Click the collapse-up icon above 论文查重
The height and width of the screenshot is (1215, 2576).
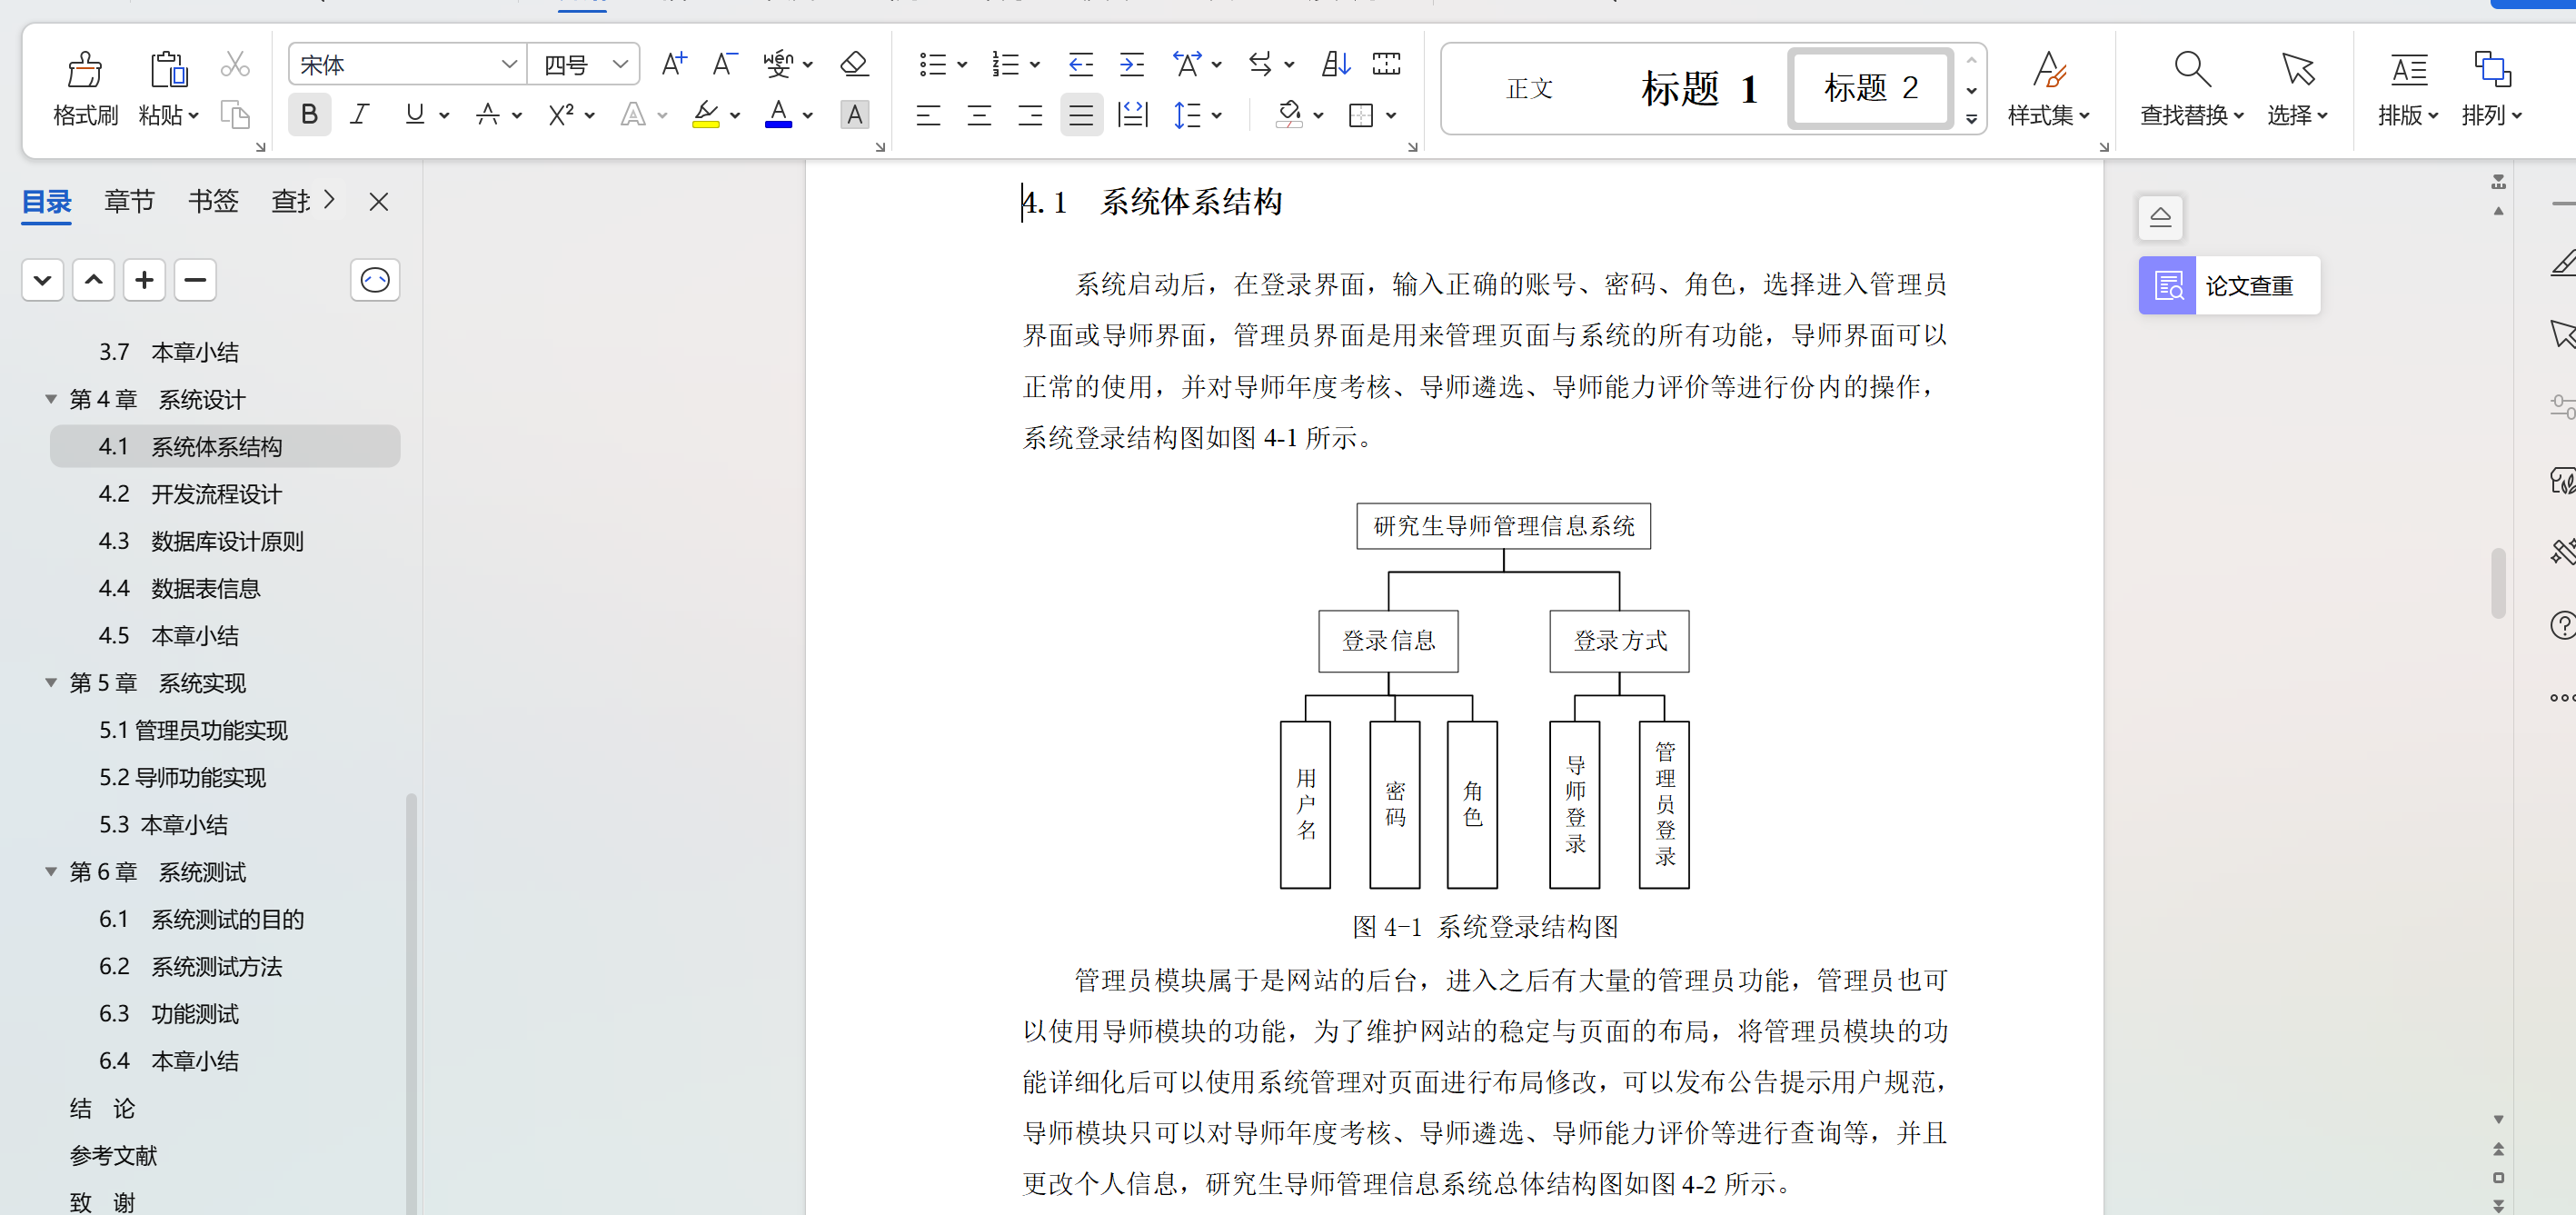(2160, 217)
